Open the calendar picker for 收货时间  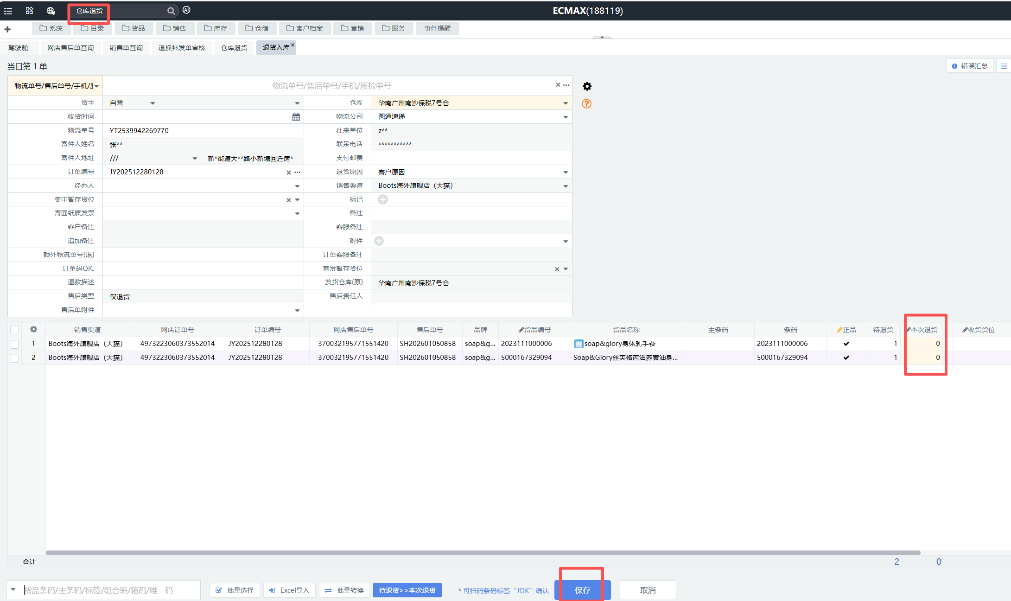click(296, 117)
